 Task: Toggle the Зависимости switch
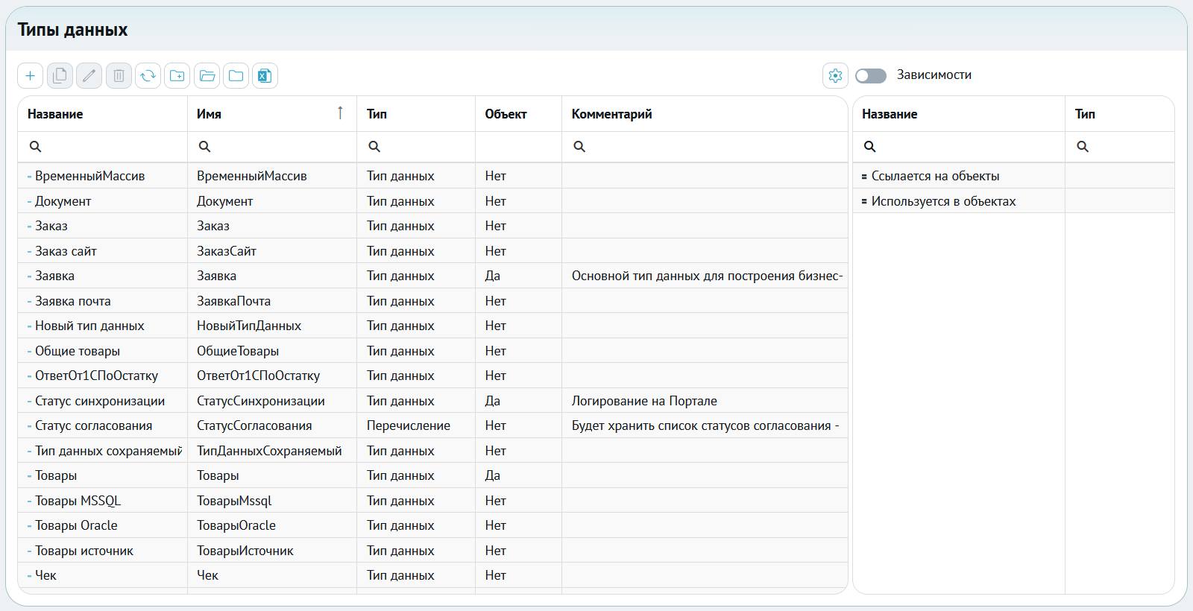click(870, 75)
